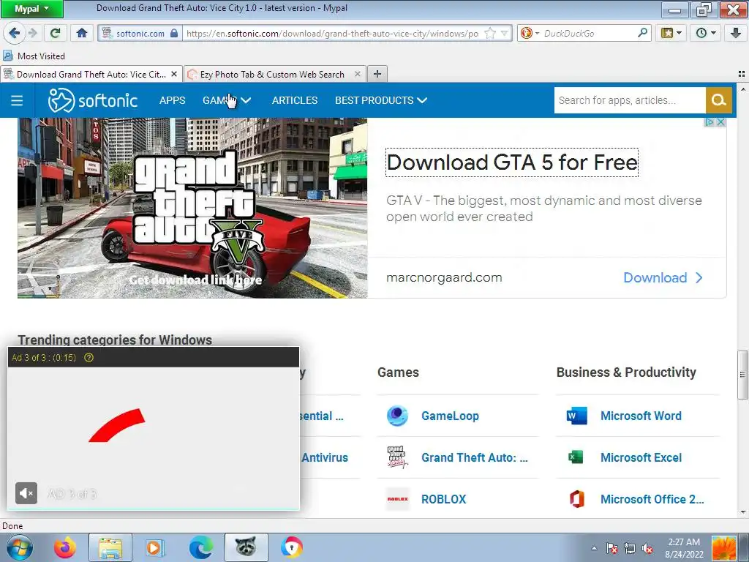The height and width of the screenshot is (562, 749).
Task: Open the home page icon
Action: tap(82, 33)
